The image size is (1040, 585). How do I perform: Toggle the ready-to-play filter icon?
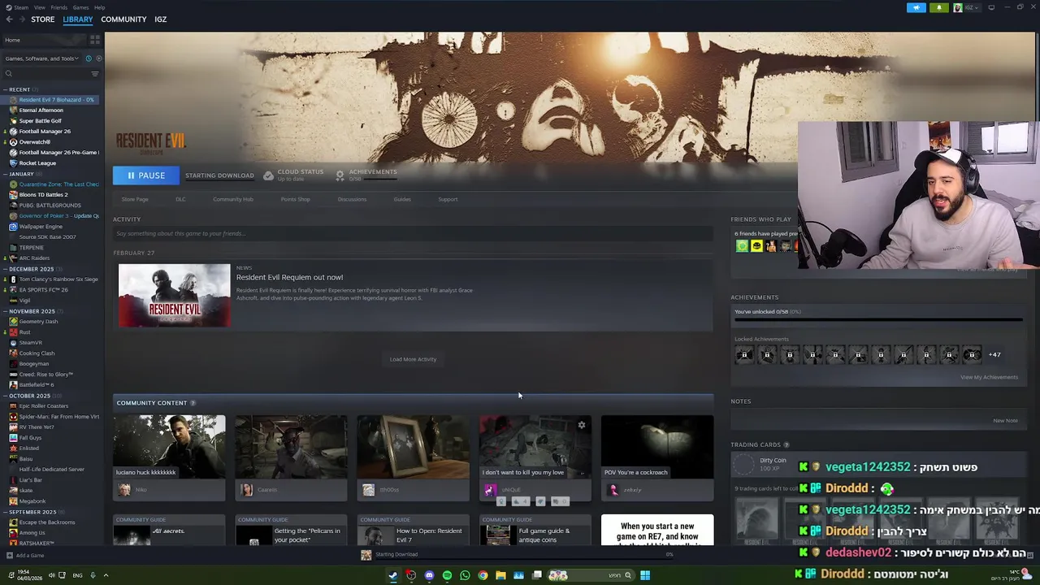[x=99, y=58]
